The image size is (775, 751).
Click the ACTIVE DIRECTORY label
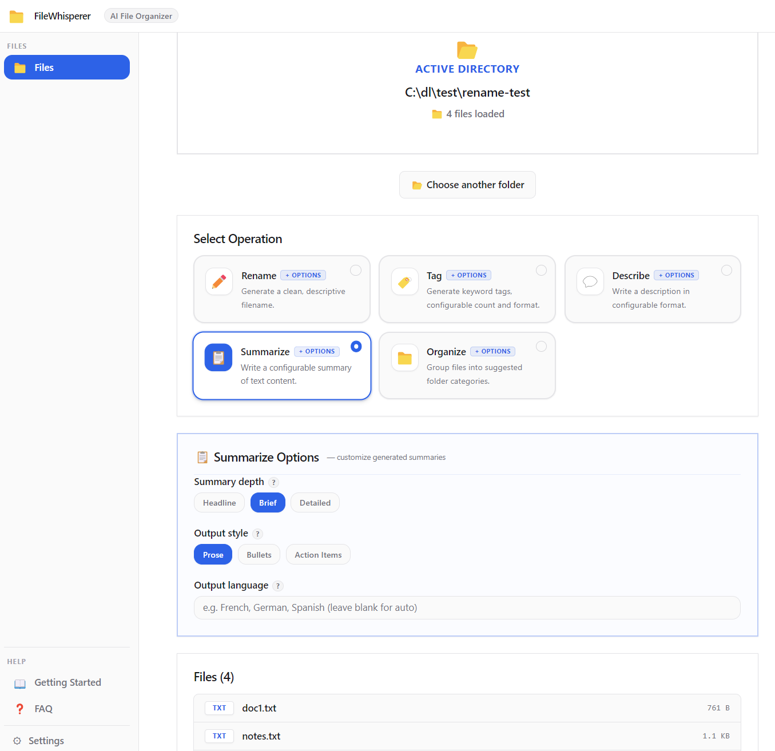467,69
